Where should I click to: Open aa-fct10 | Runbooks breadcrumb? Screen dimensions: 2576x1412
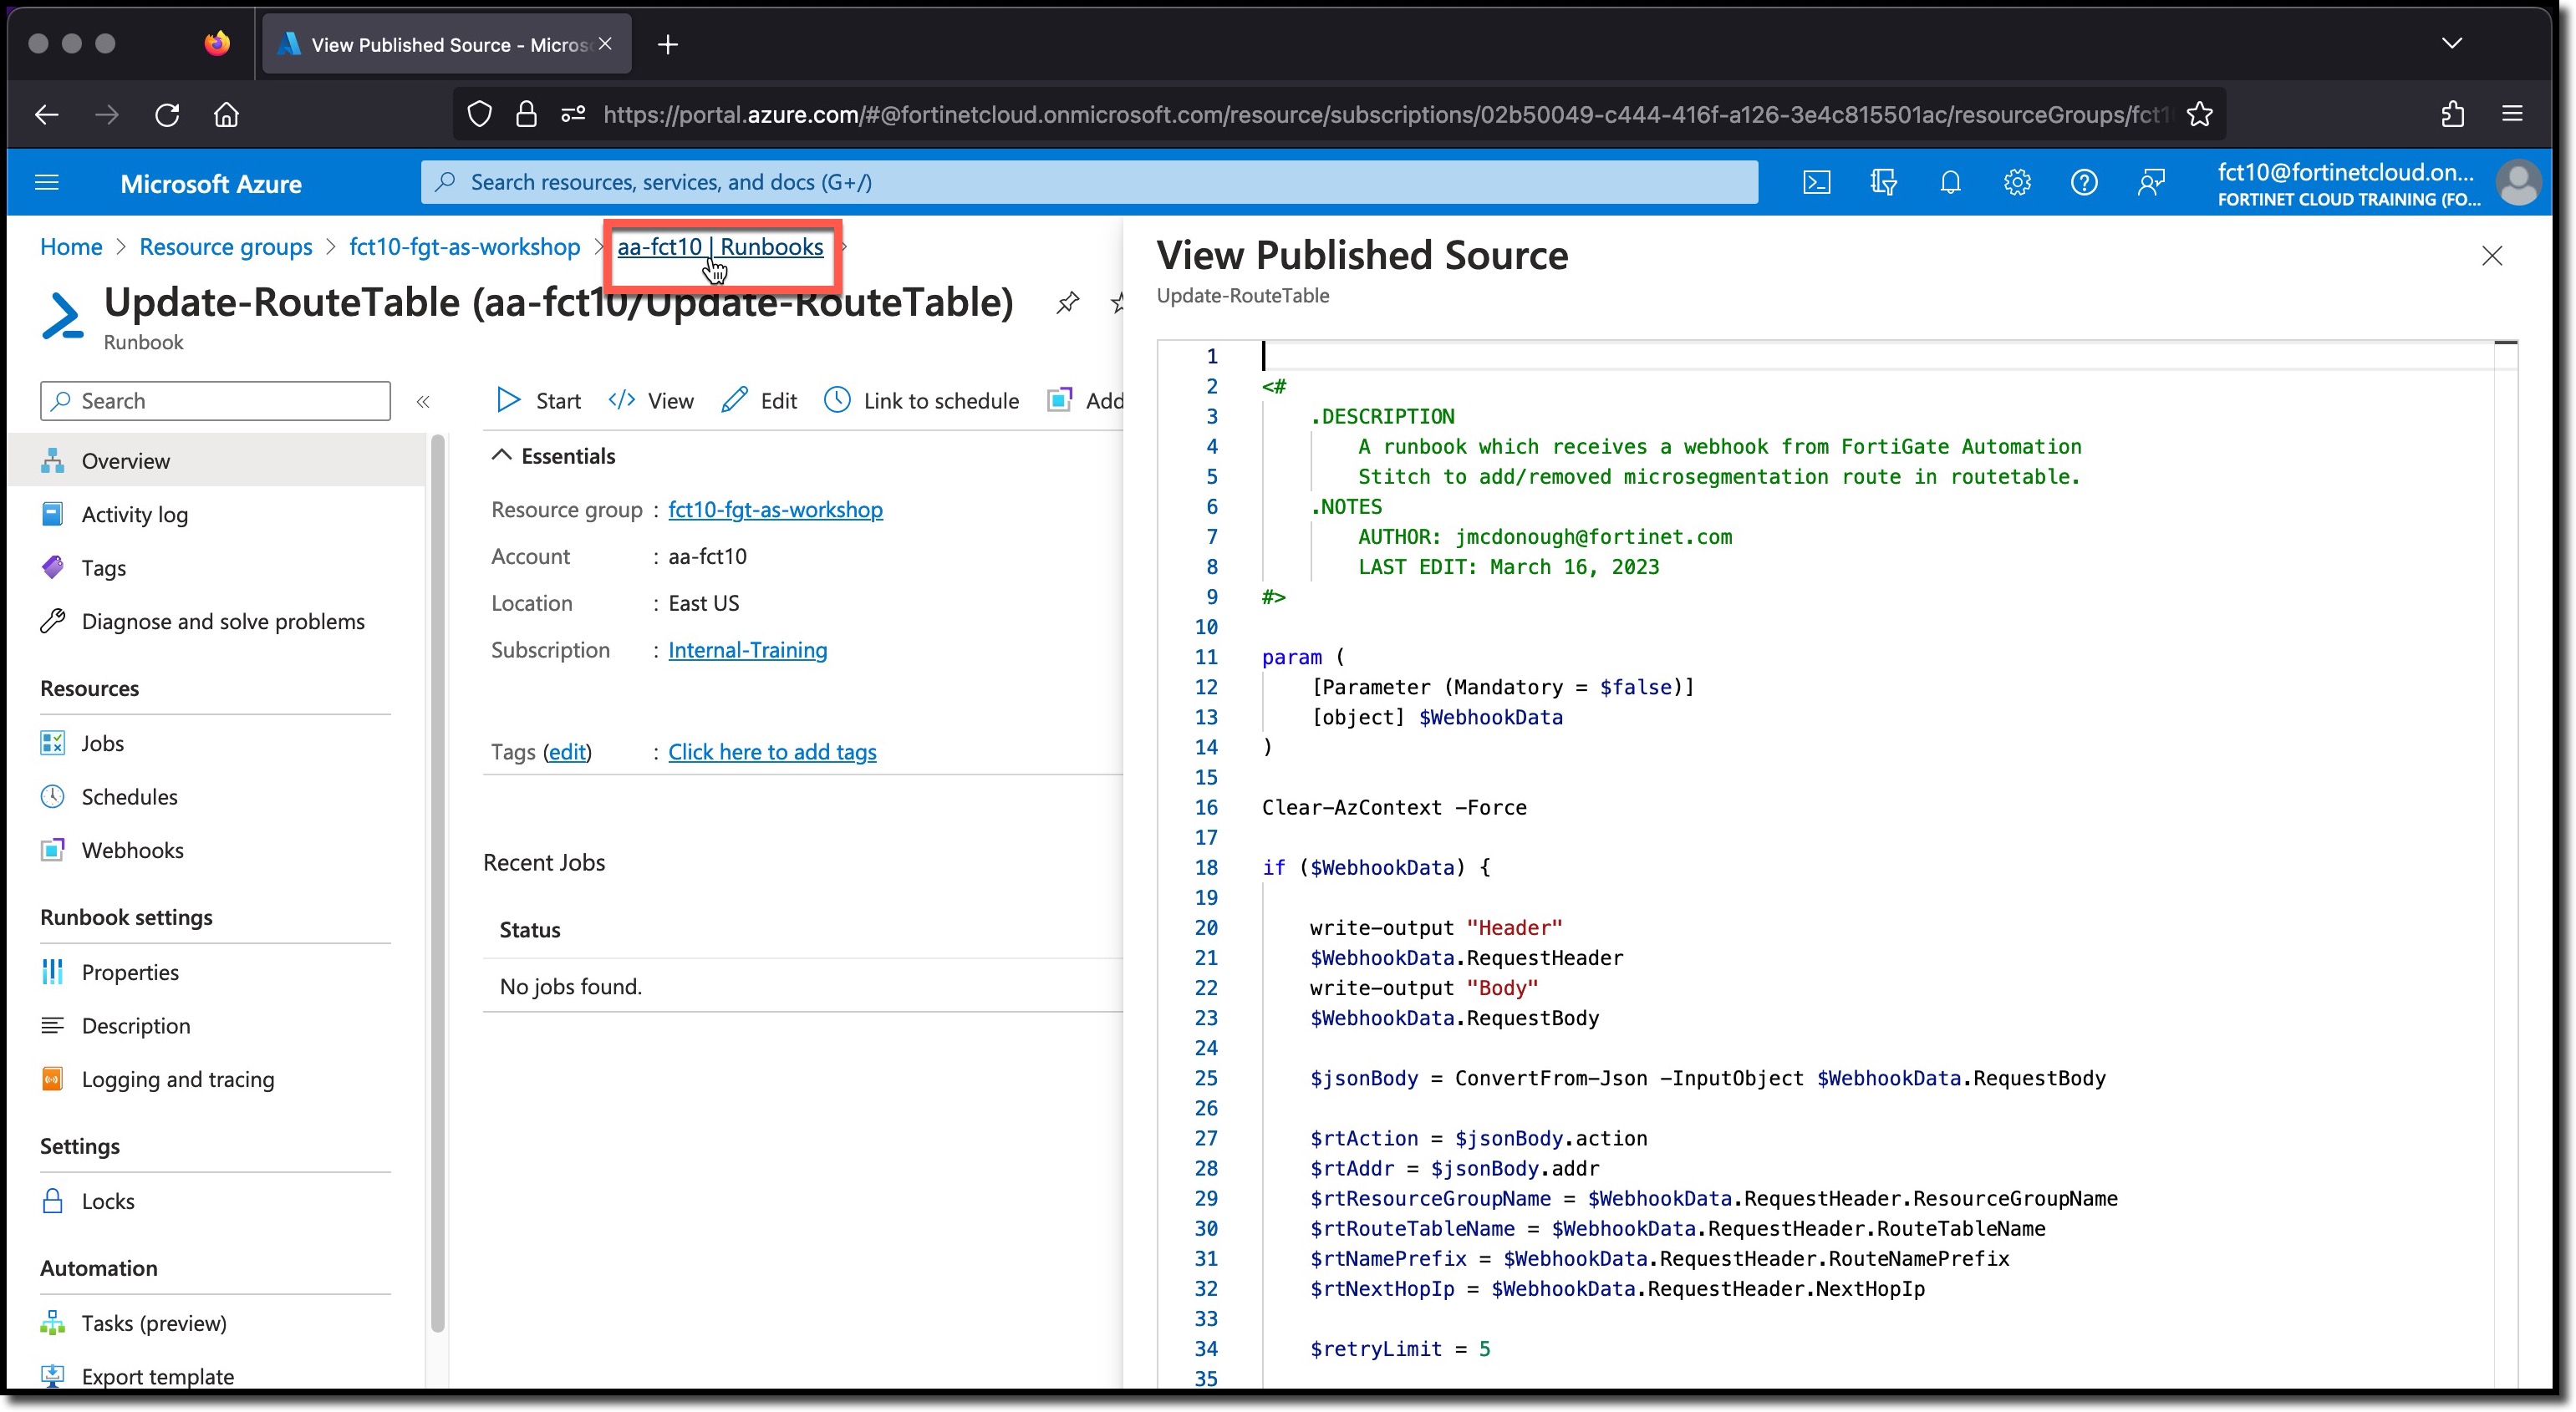click(x=720, y=246)
